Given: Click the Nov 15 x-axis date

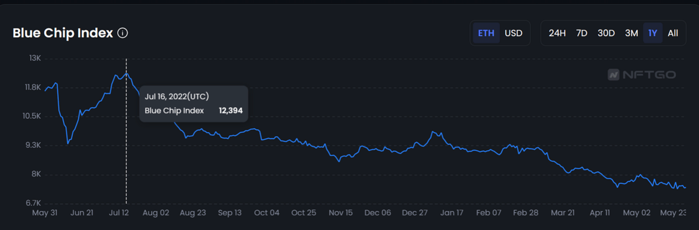Looking at the screenshot, I should (341, 213).
